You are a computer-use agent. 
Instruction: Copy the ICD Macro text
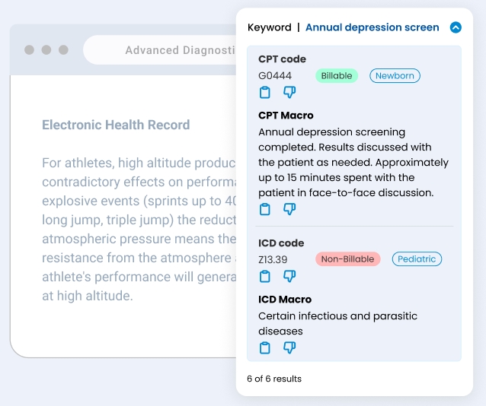click(x=265, y=348)
